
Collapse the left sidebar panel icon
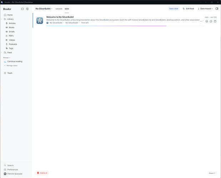[x=22, y=9]
